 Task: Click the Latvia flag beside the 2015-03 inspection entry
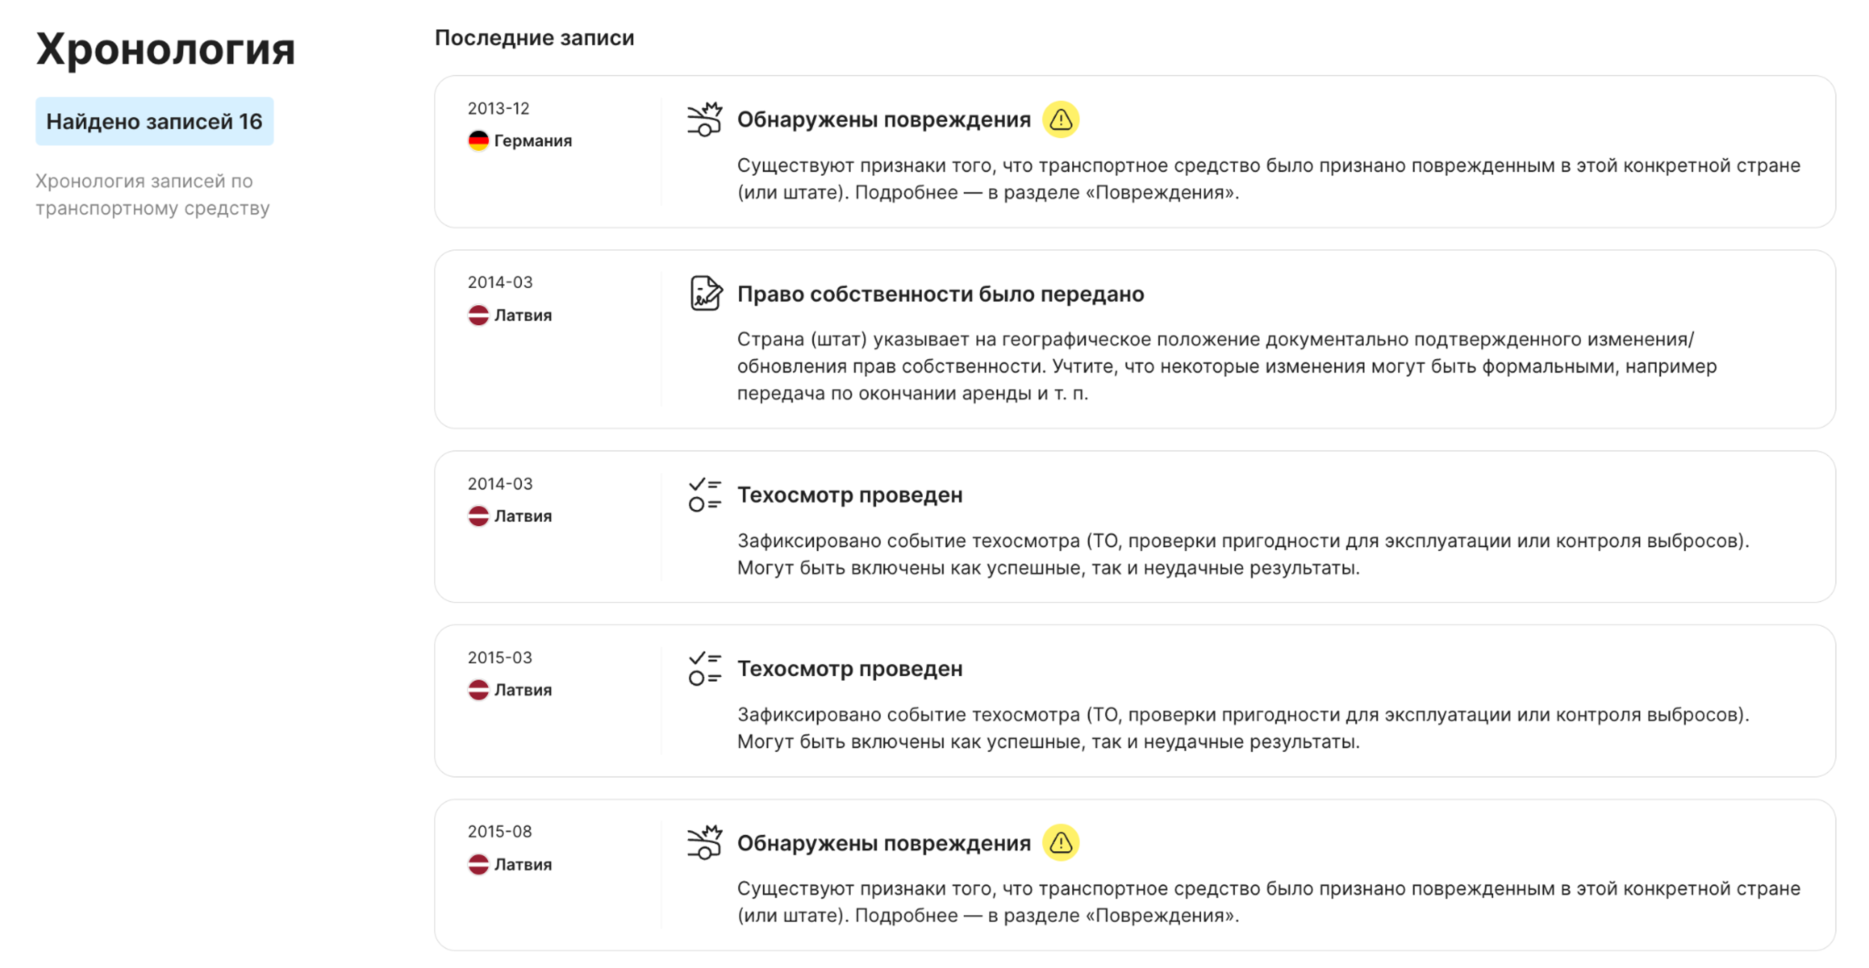[478, 689]
